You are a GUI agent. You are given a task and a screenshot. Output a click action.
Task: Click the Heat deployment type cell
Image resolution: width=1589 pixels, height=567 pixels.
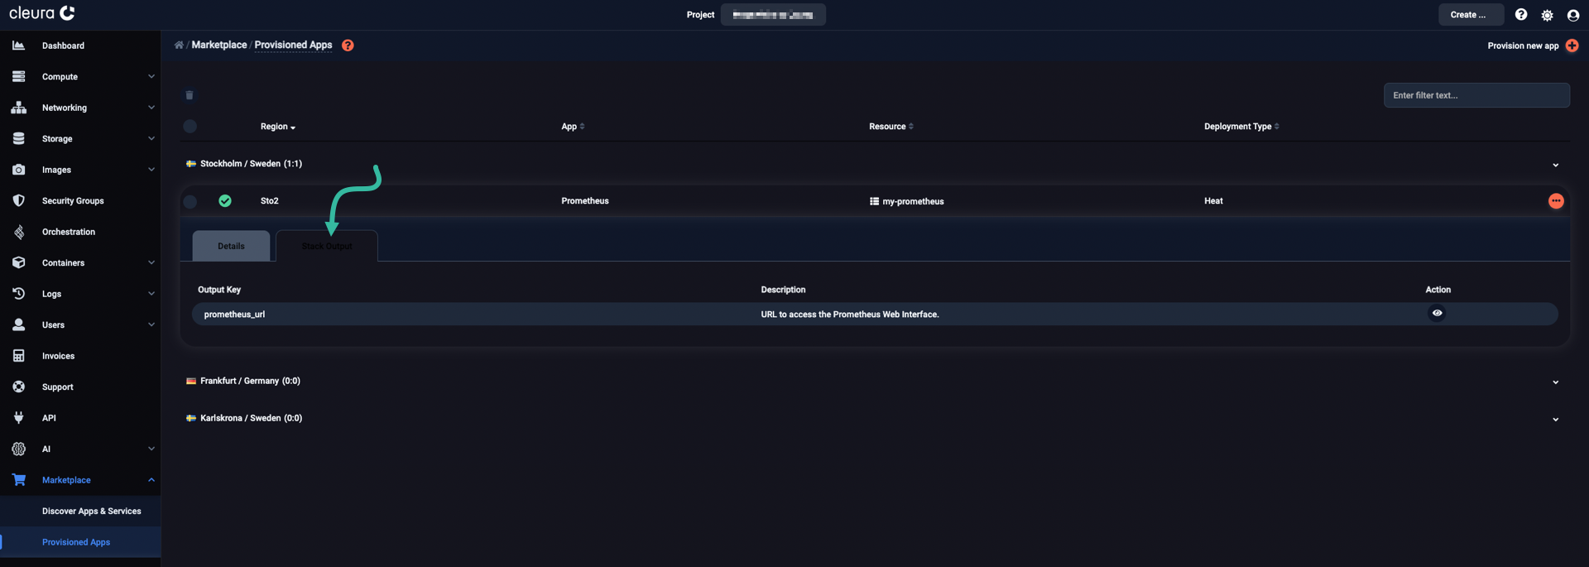click(1213, 201)
